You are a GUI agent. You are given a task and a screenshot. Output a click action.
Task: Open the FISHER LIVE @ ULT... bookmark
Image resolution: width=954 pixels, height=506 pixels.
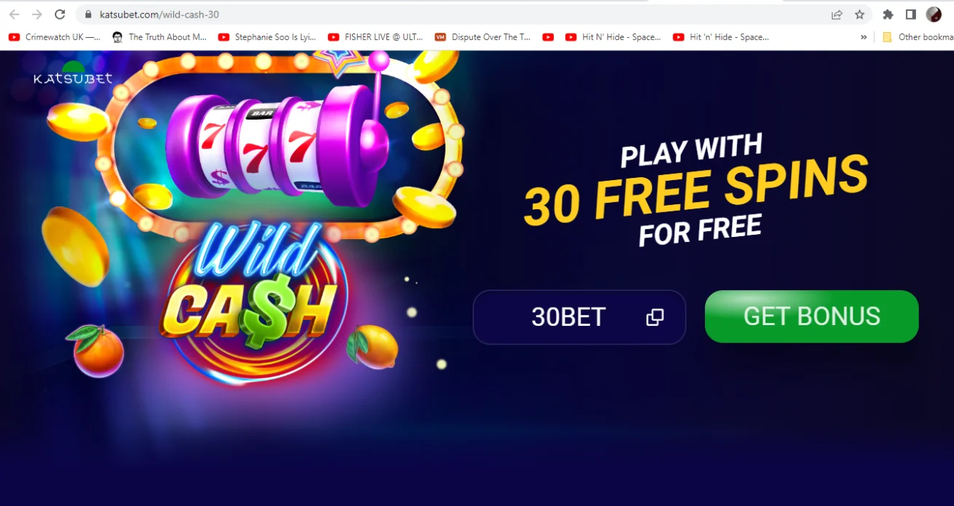tap(375, 37)
